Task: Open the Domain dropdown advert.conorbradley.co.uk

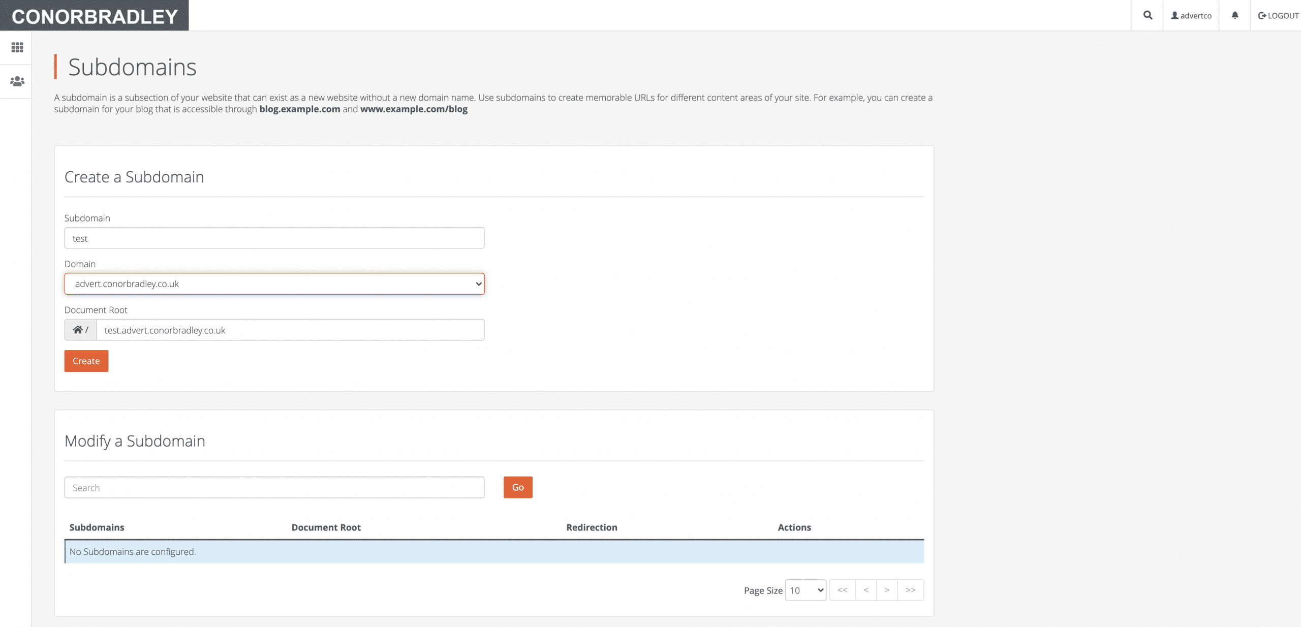Action: (274, 284)
